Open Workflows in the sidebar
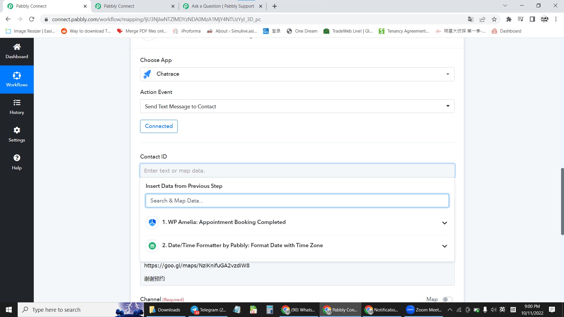This screenshot has width=564, height=317. pyautogui.click(x=17, y=80)
